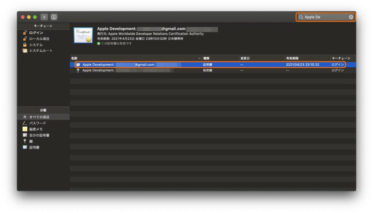Viewport: 373px width, 213px height.
Task: Select the Apple Development 秘密鍵 row
Action: 213,70
